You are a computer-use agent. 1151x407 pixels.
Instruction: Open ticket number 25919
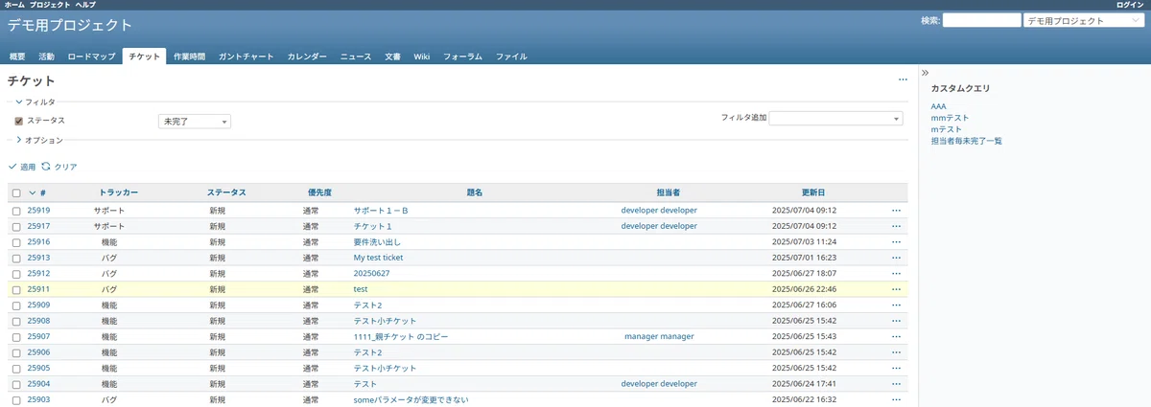(38, 210)
